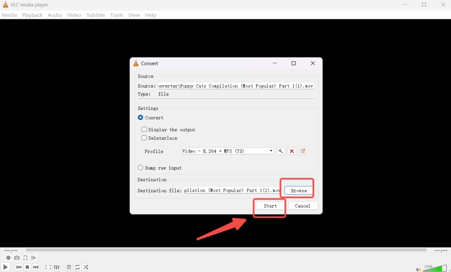
Task: Create a new profile with the notepad icon
Action: (x=303, y=151)
